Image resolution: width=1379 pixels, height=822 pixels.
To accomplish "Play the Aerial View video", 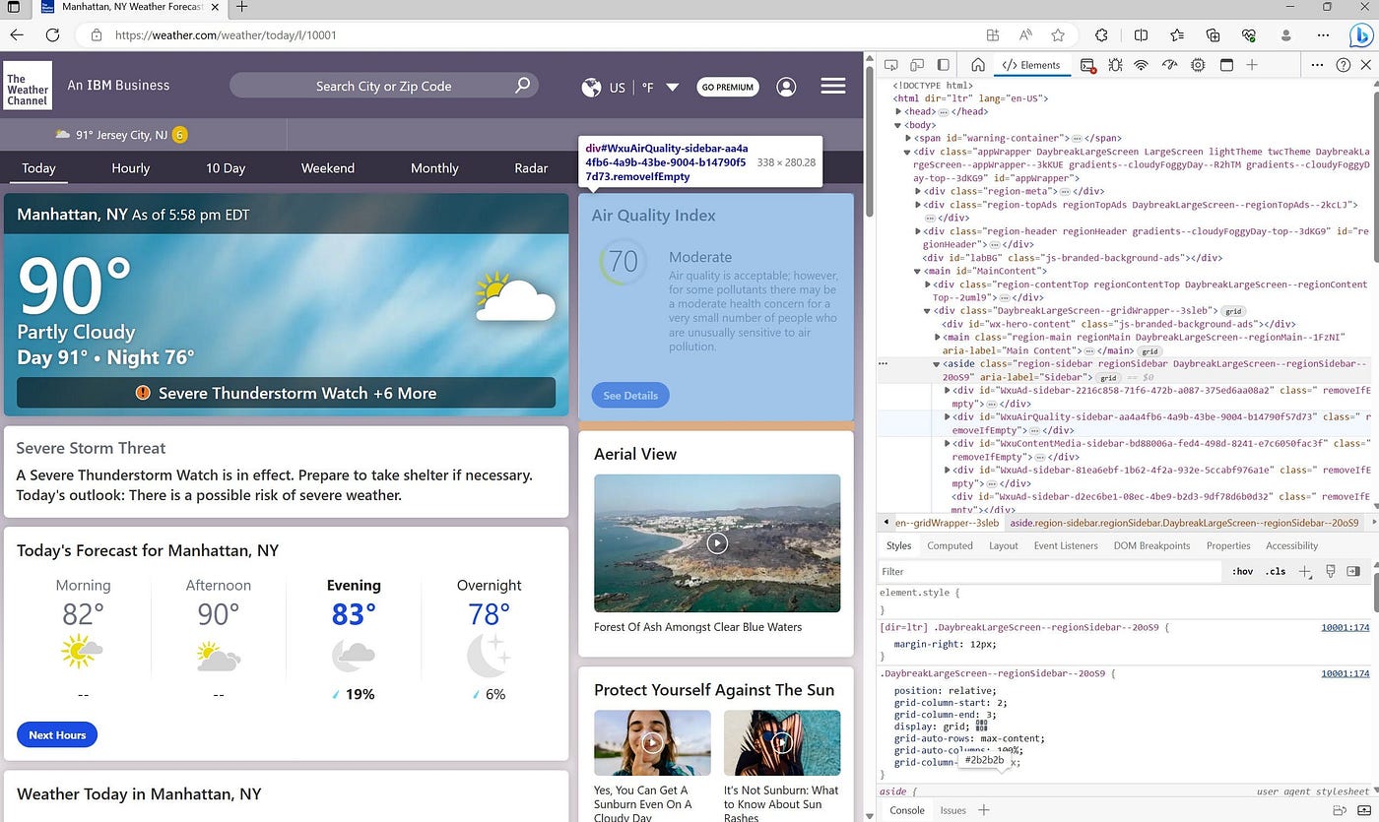I will pos(716,542).
